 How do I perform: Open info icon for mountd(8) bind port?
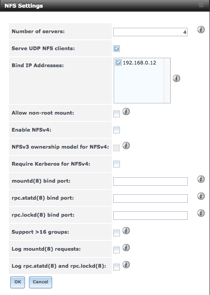[201, 179]
